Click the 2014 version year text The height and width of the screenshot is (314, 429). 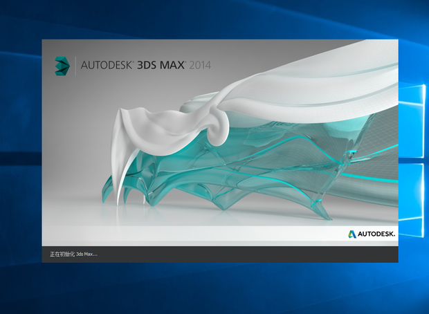pyautogui.click(x=199, y=66)
